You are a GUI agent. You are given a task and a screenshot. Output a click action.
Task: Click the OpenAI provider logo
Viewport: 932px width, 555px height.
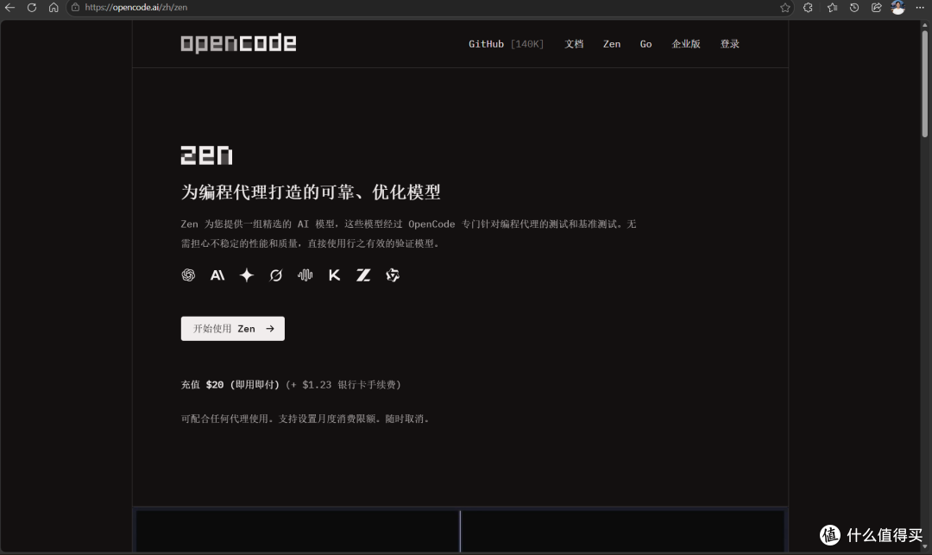[x=188, y=275]
